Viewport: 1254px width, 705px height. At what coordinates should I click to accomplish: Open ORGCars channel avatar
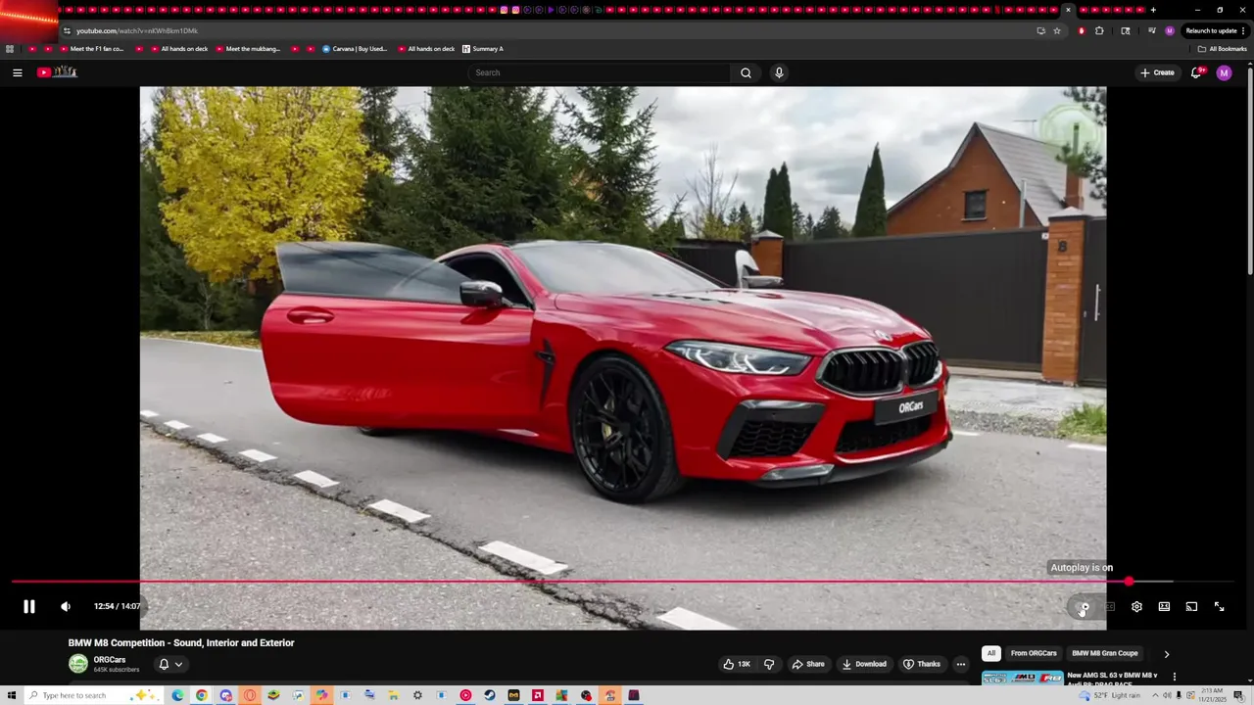tap(78, 664)
